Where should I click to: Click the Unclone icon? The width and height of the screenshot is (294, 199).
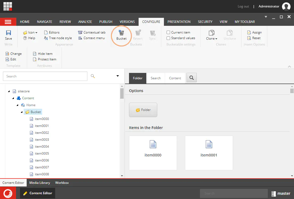point(230,35)
